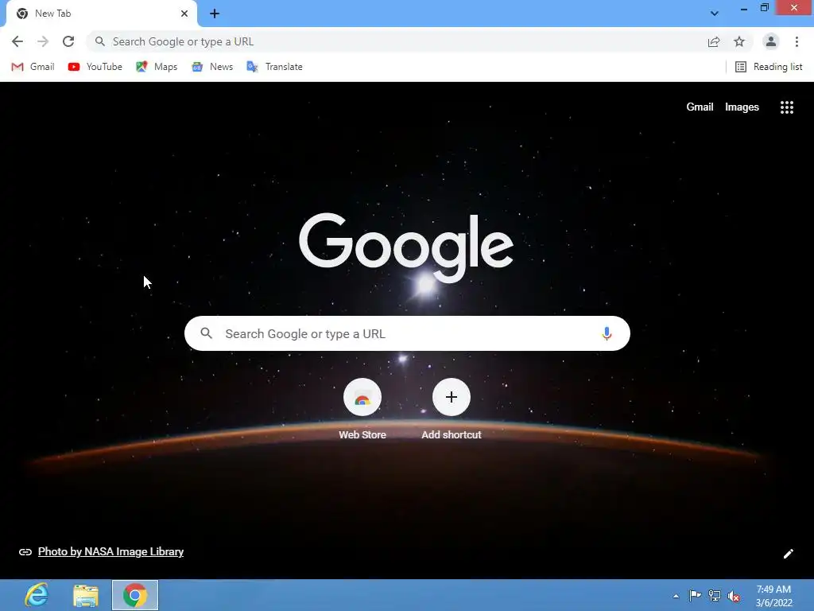Click into the Google search box

(407, 333)
